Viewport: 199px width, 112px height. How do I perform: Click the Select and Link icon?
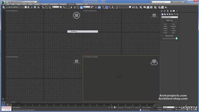coord(43,7)
